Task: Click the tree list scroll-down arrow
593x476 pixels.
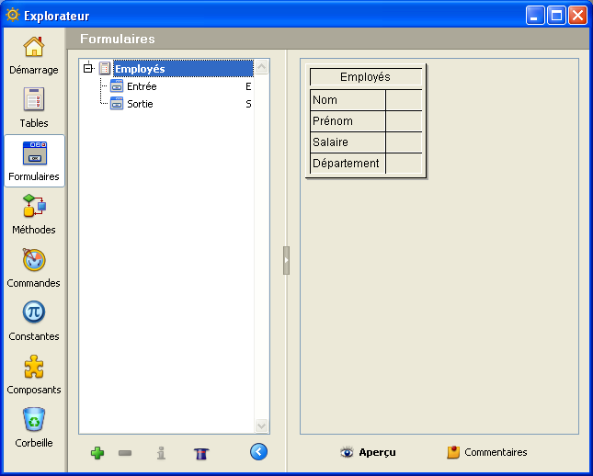Action: coord(261,425)
